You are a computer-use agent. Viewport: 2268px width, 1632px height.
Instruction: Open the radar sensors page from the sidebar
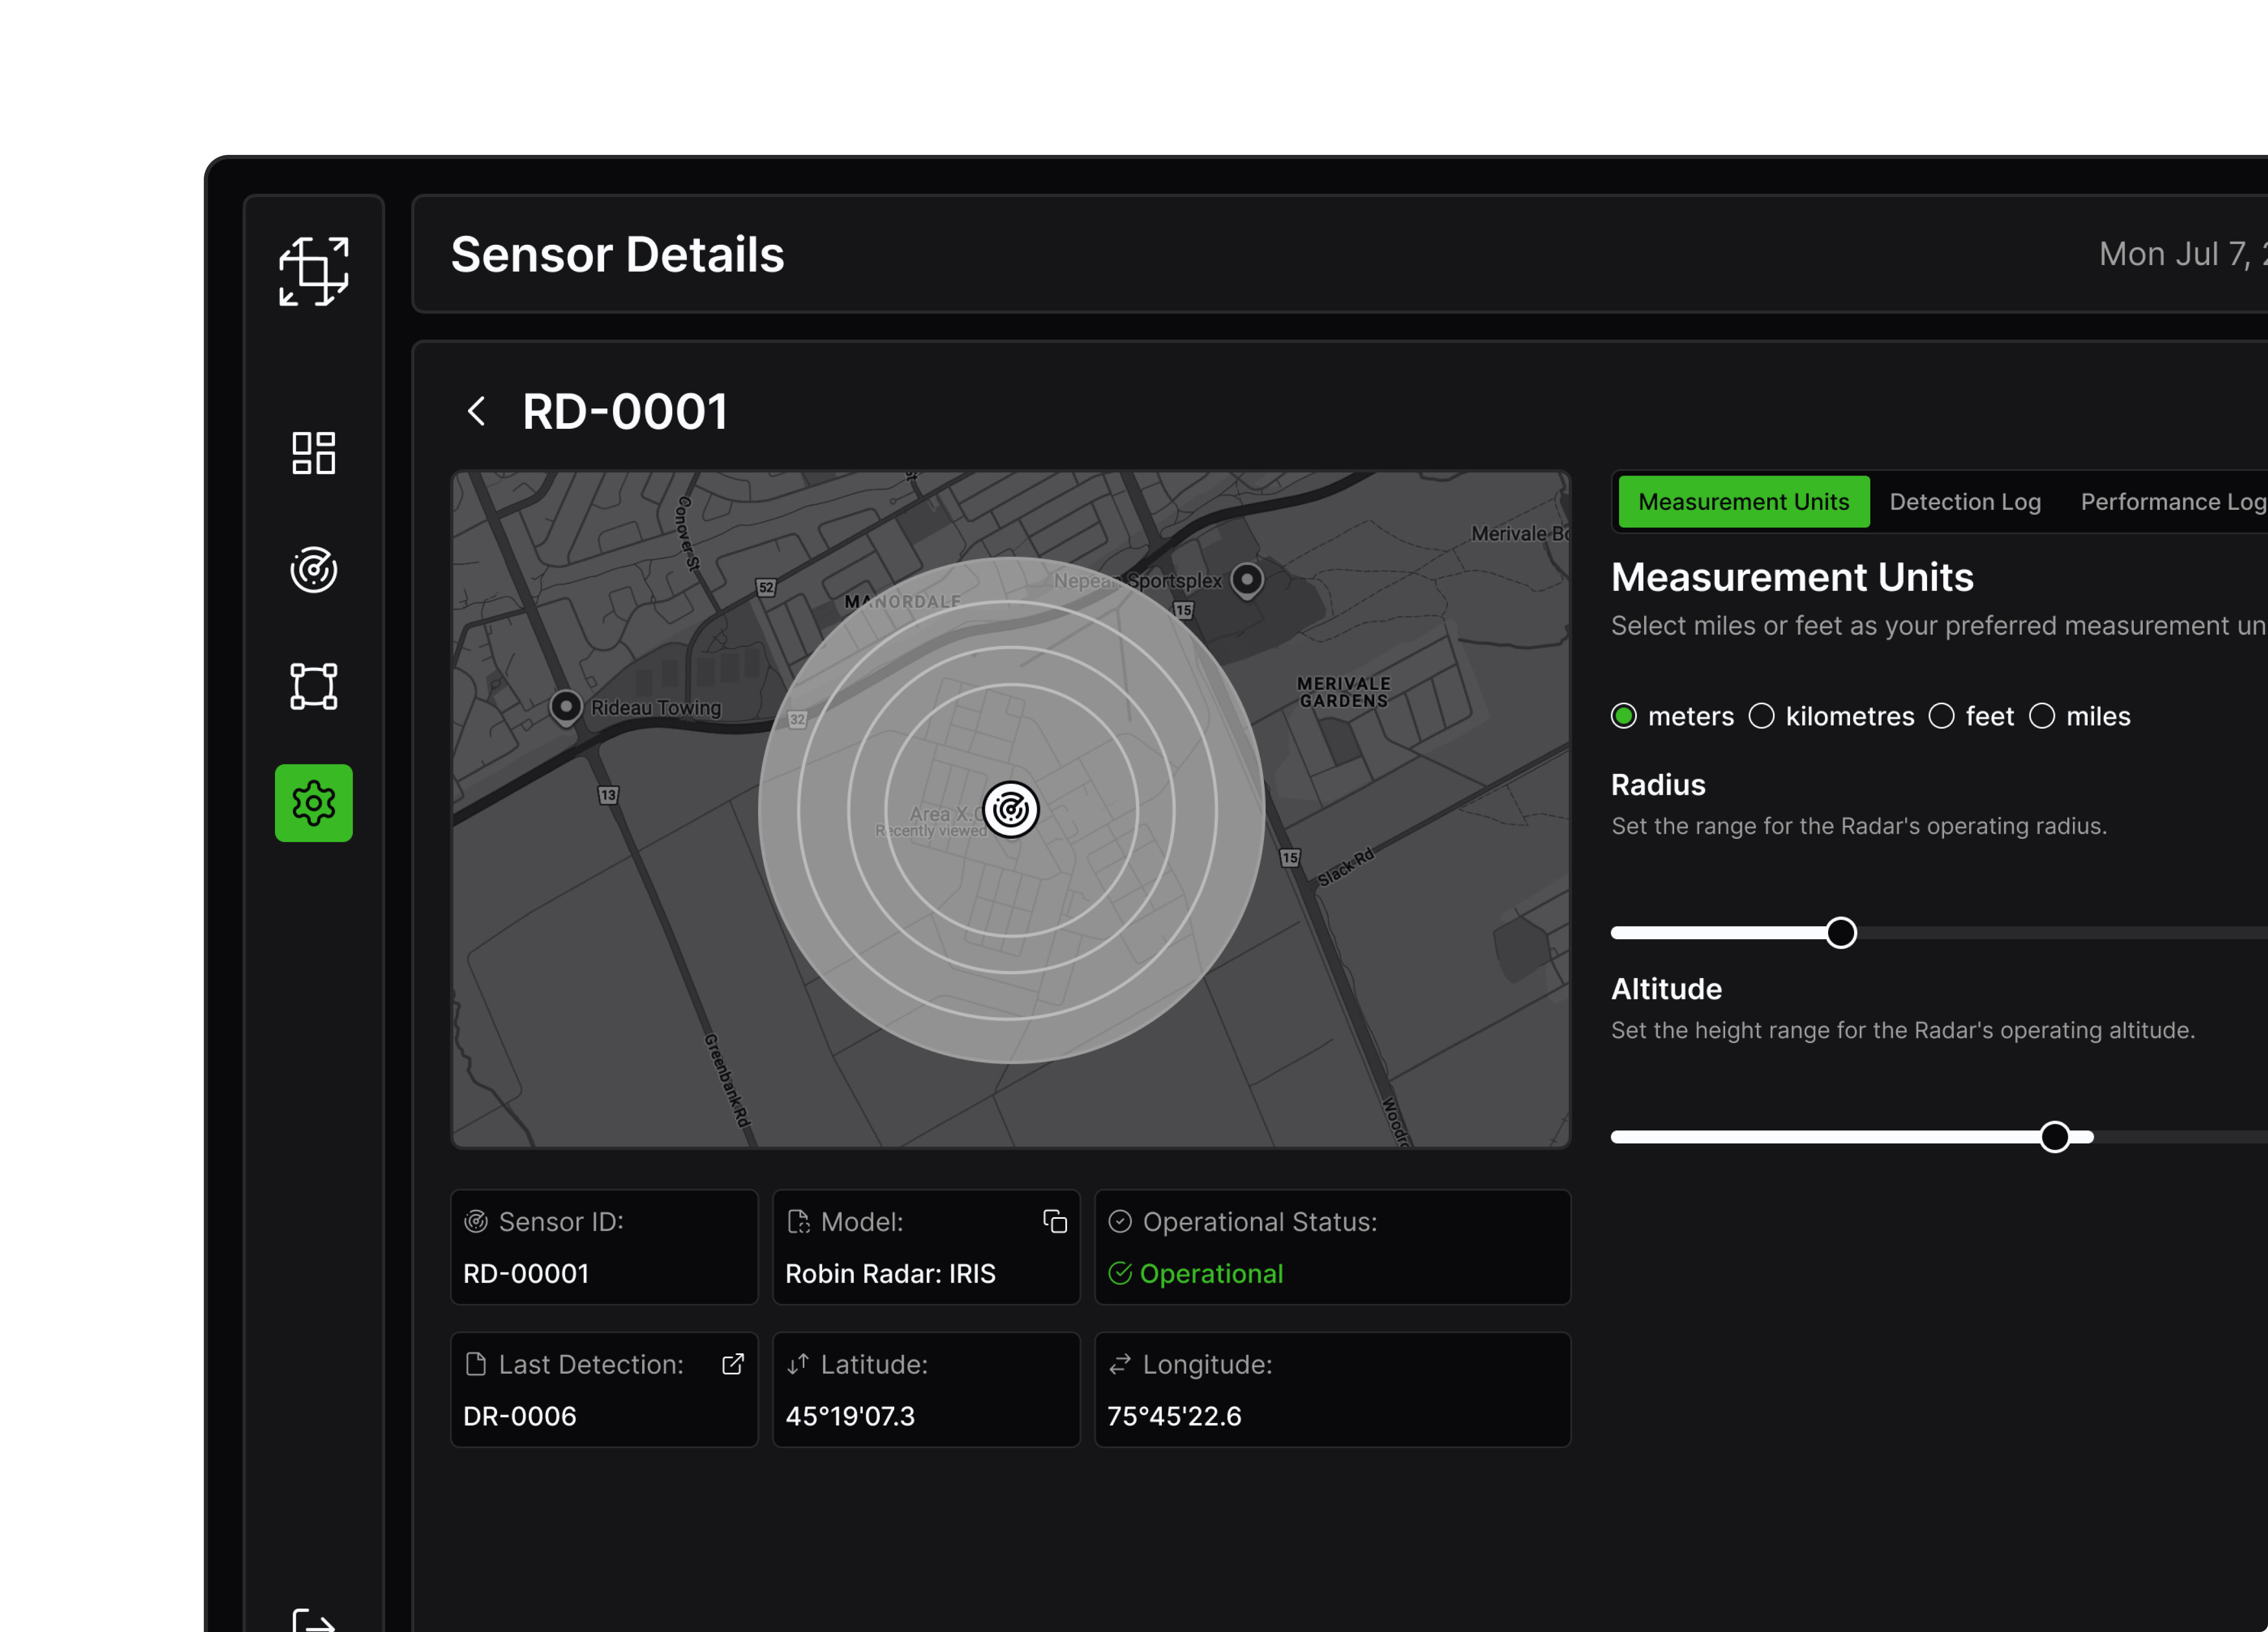pyautogui.click(x=314, y=570)
